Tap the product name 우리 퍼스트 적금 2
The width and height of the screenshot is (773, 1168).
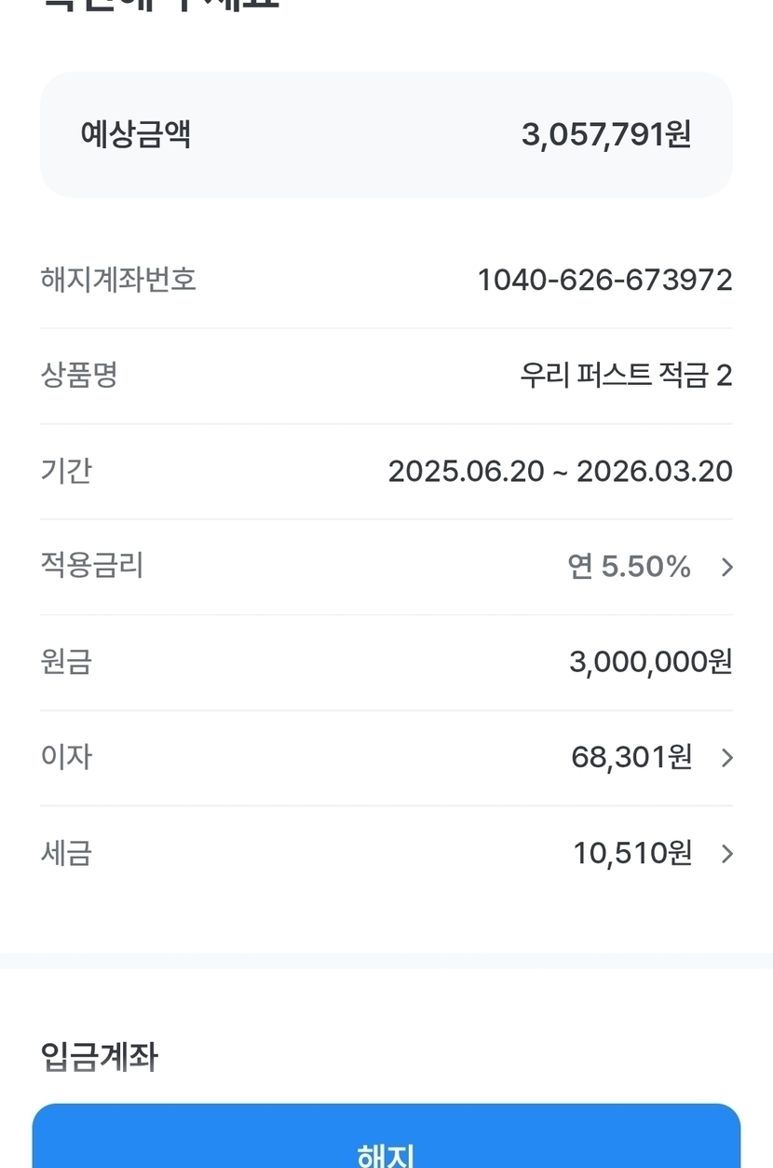coord(626,376)
